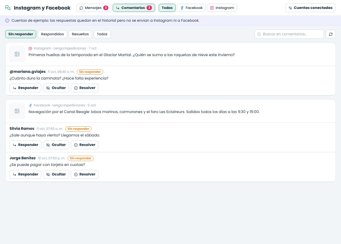Viewport: 341px width, 244px height.
Task: Click the Mensajes badge showing 2
Action: [106, 8]
